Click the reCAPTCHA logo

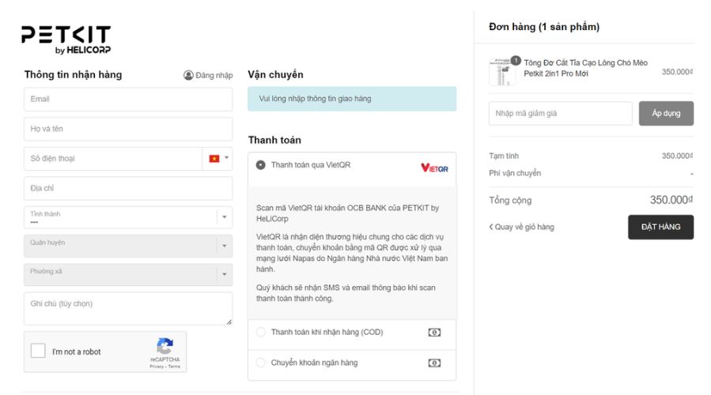point(165,347)
